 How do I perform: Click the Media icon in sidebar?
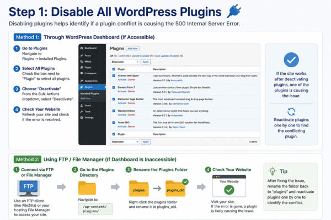point(82,62)
